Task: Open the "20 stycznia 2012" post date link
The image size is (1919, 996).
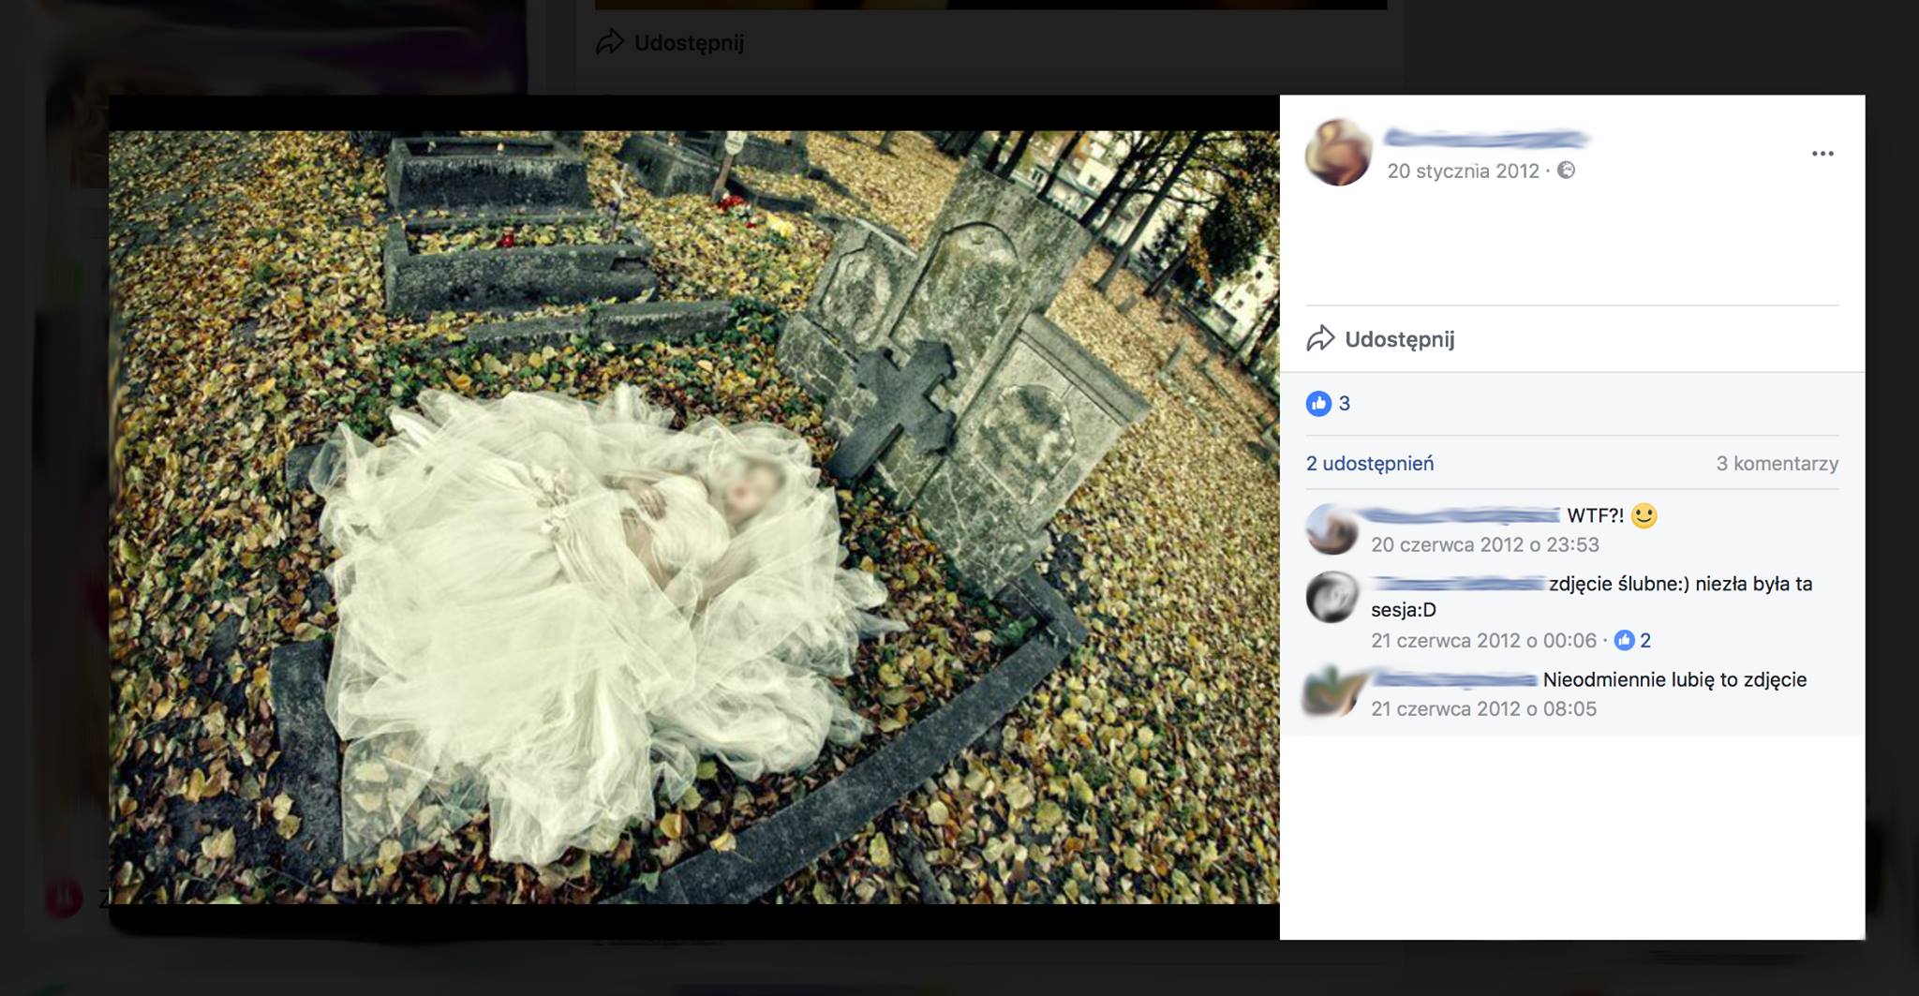Action: (1462, 171)
